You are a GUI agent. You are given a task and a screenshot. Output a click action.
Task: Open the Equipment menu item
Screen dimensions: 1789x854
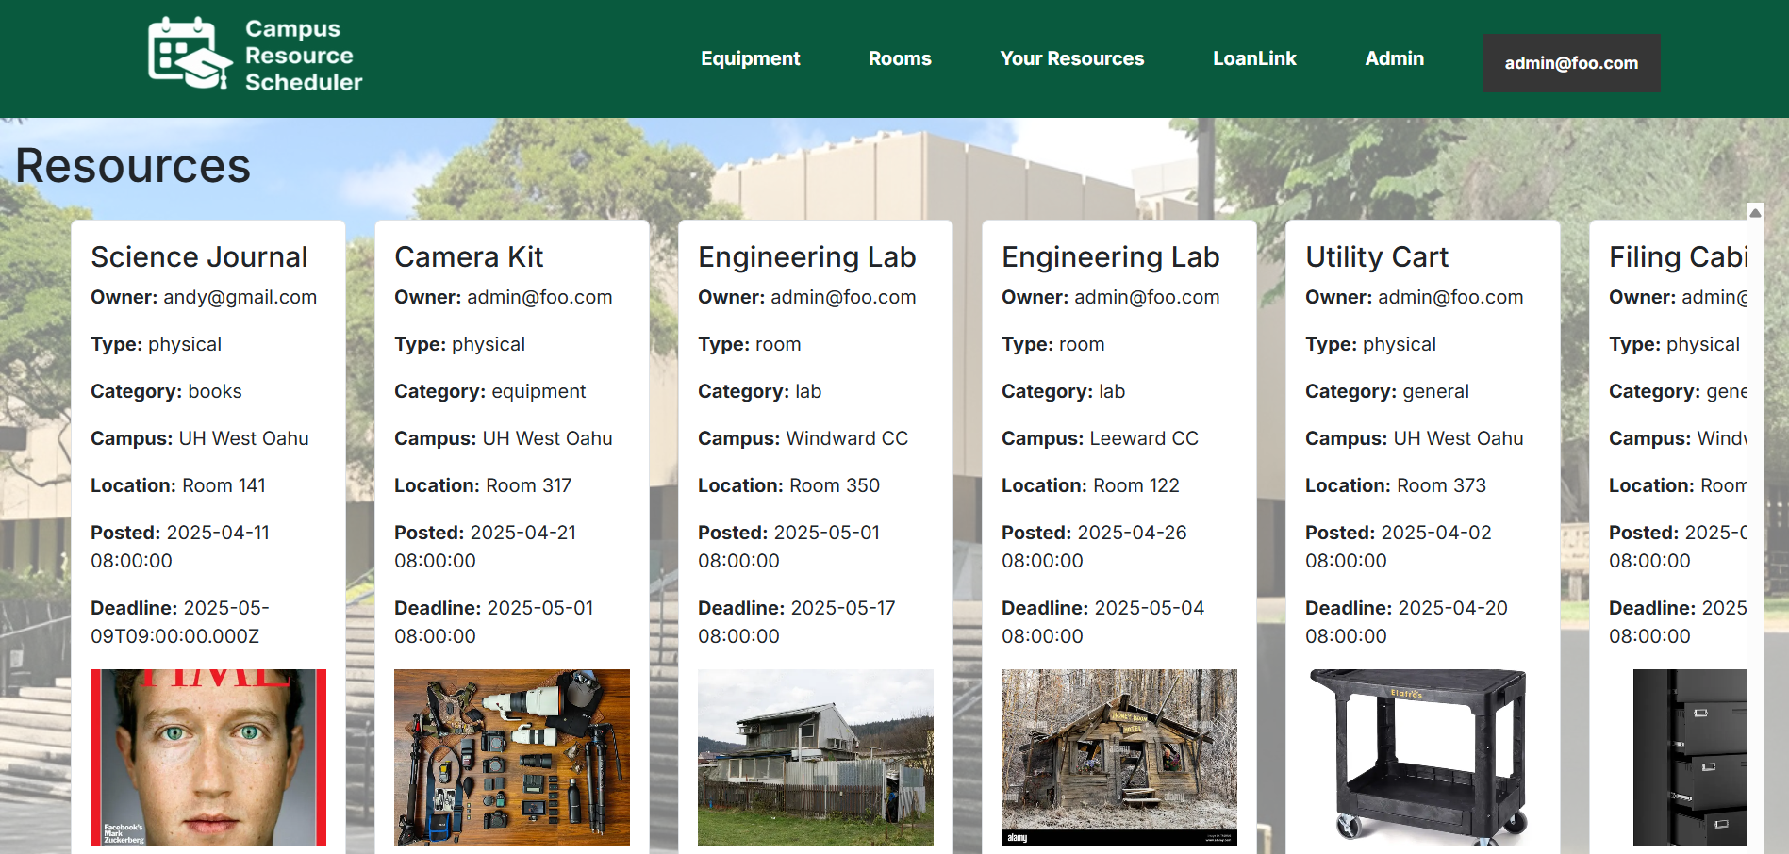(750, 58)
